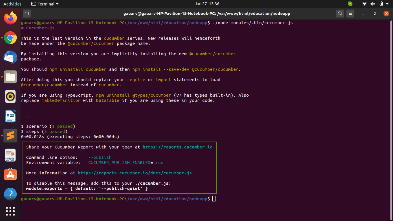Image resolution: width=393 pixels, height=221 pixels.
Task: Open Ubuntu Software from the dock
Action: click(10, 175)
